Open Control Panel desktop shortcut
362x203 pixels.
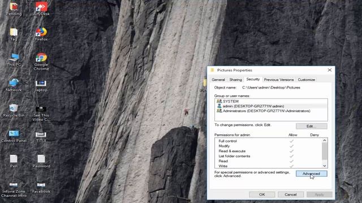click(14, 136)
